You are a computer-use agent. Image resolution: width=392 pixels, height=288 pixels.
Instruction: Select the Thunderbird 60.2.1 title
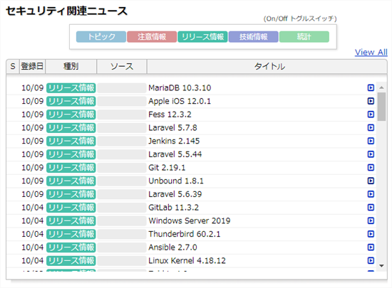pos(185,234)
